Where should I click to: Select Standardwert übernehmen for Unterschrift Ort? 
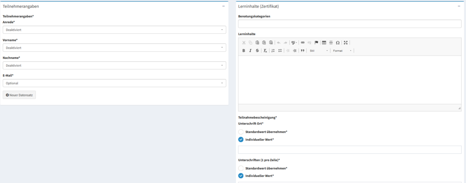[x=241, y=132]
